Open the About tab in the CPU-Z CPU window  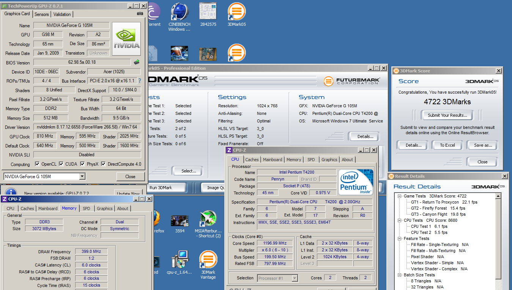click(x=347, y=160)
